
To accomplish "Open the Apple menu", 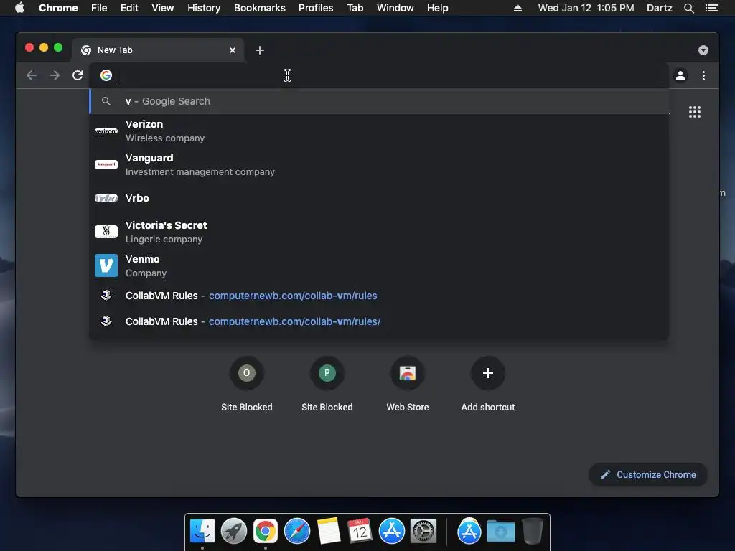I will coord(19,8).
